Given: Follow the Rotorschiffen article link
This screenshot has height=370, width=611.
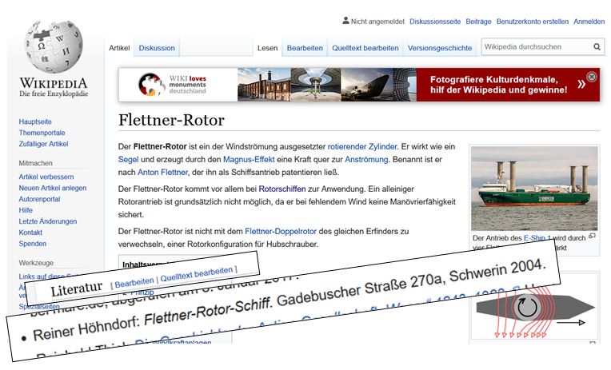Looking at the screenshot, I should point(282,189).
